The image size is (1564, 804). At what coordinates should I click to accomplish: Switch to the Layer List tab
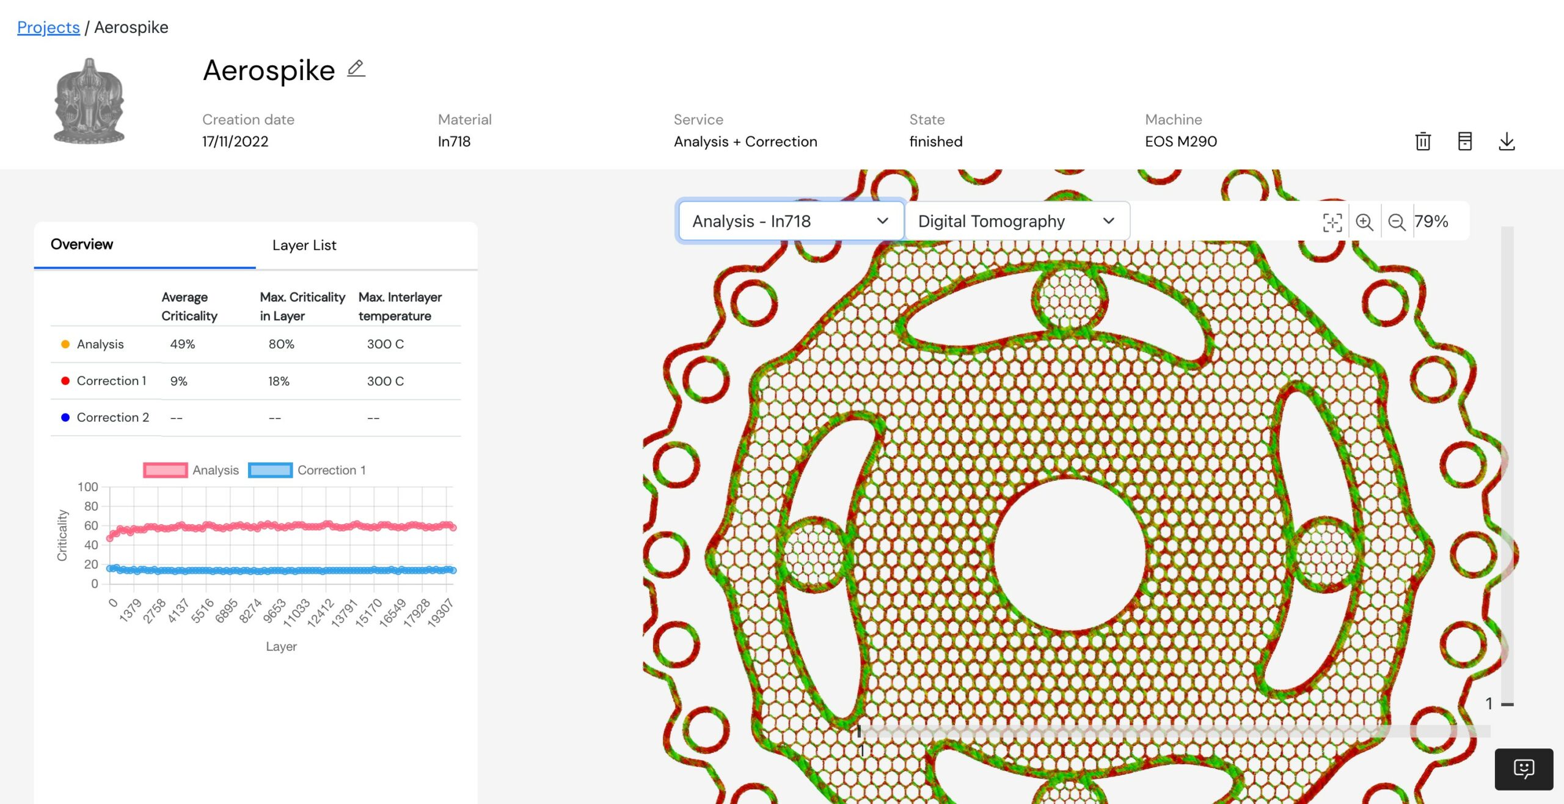pyautogui.click(x=304, y=246)
